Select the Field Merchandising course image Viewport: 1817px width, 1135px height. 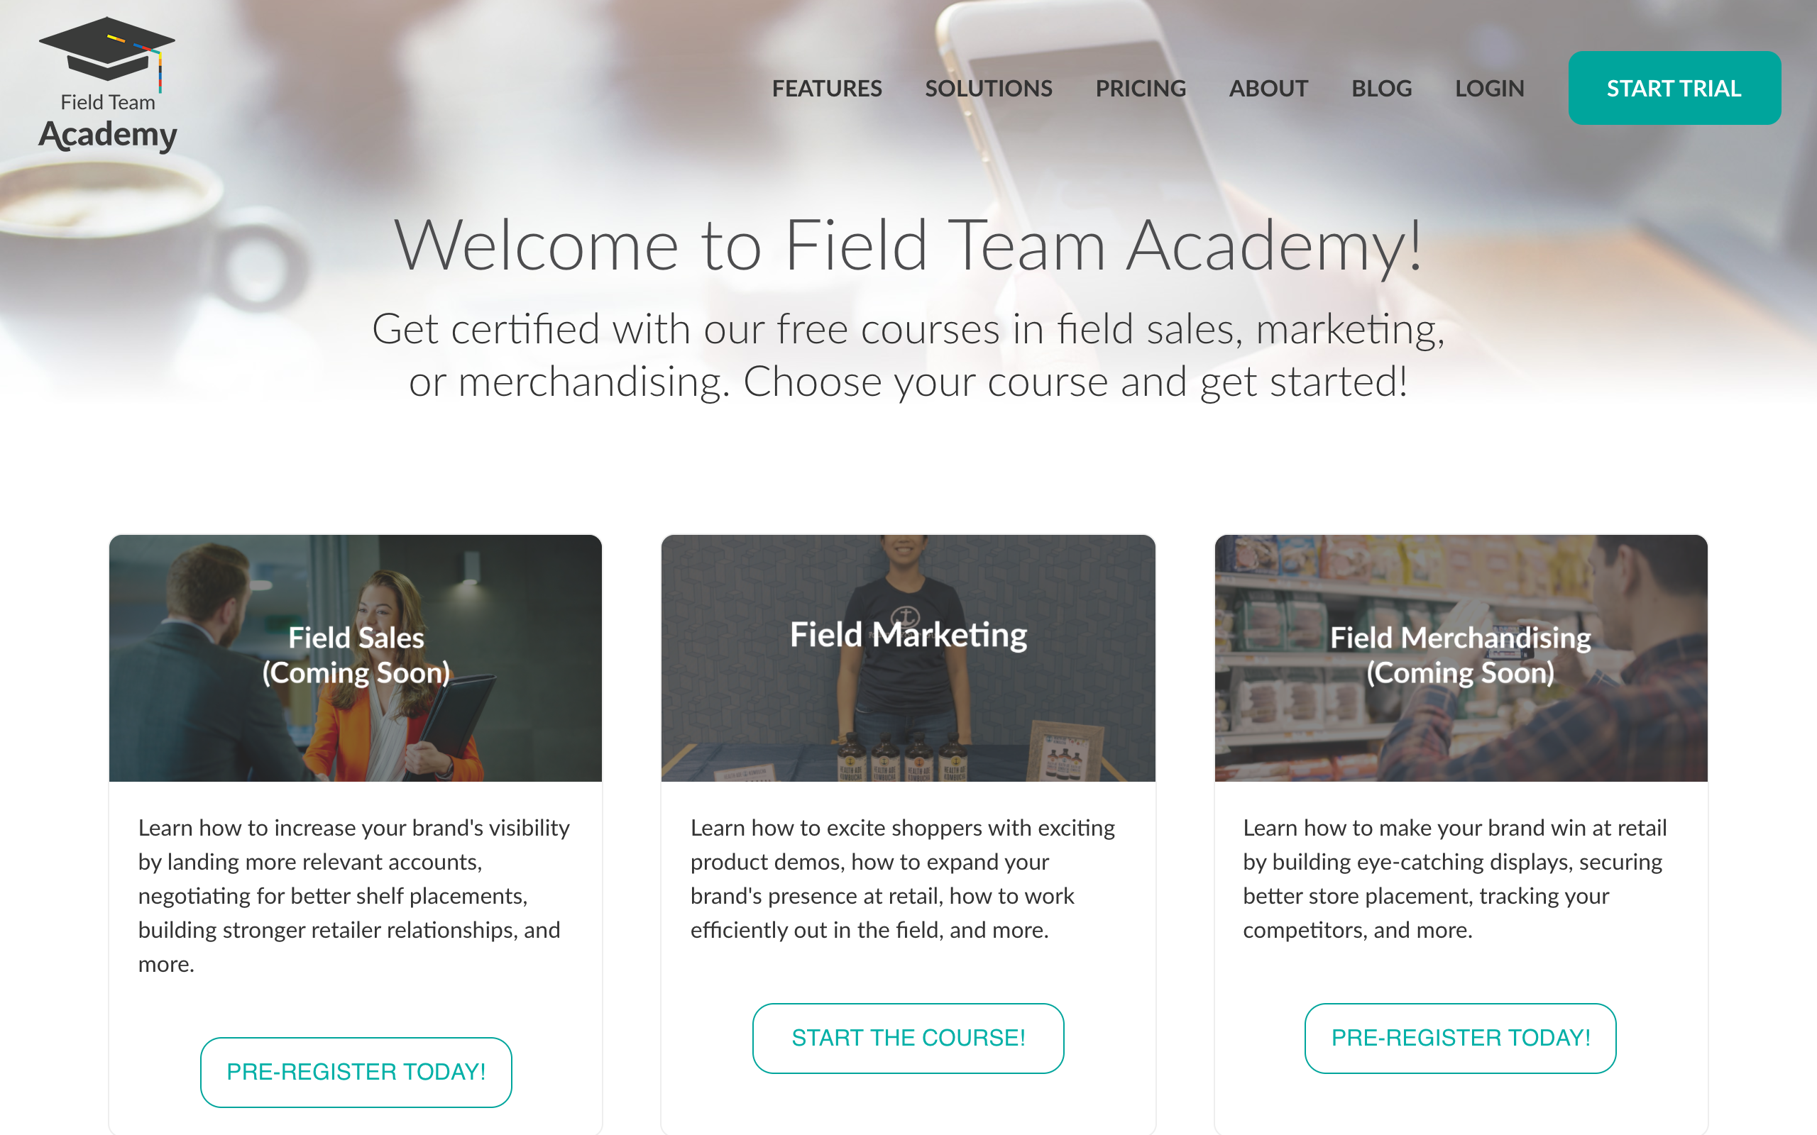(1461, 658)
